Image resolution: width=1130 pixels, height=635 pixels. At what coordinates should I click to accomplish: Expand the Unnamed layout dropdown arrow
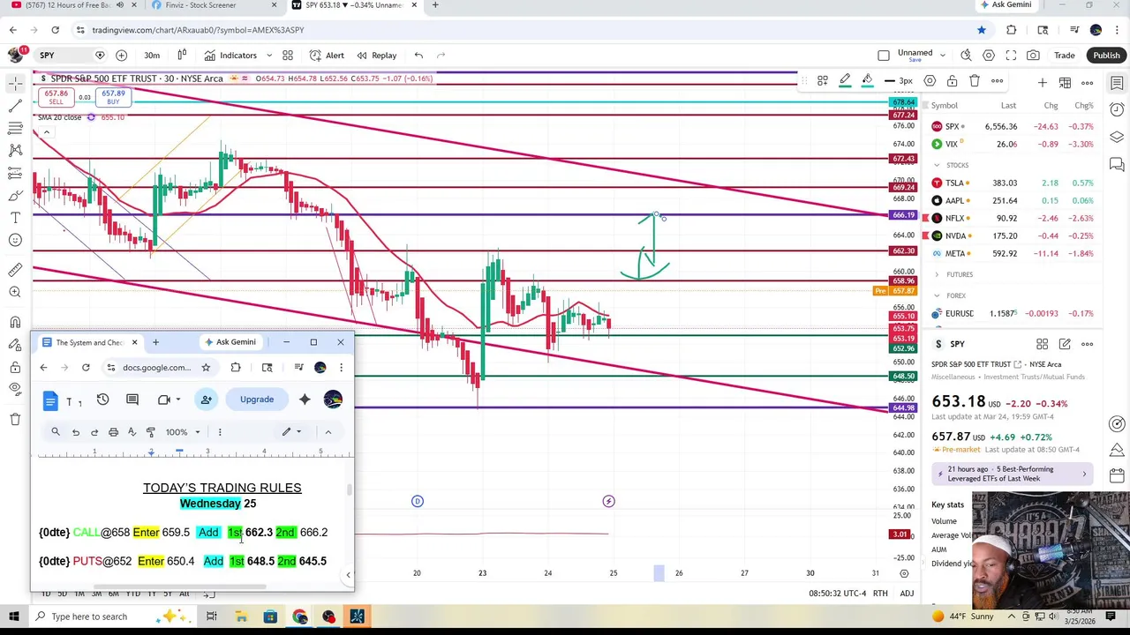pos(943,56)
